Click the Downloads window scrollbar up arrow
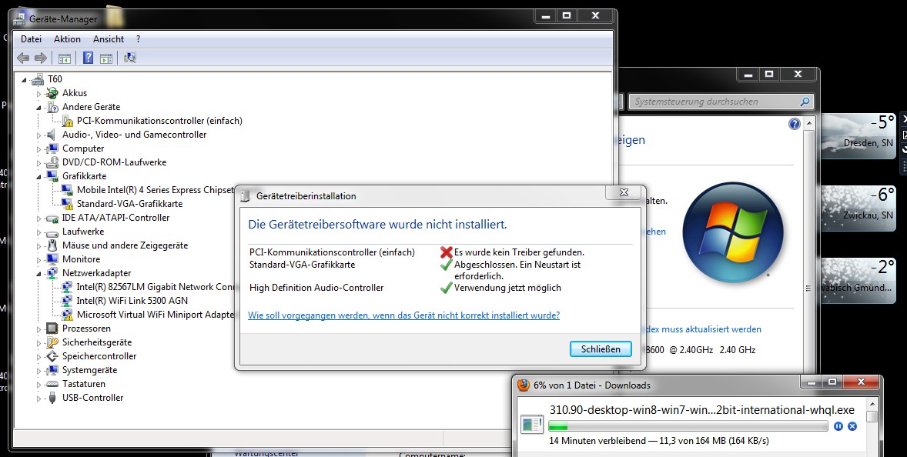907x457 pixels. click(x=871, y=402)
